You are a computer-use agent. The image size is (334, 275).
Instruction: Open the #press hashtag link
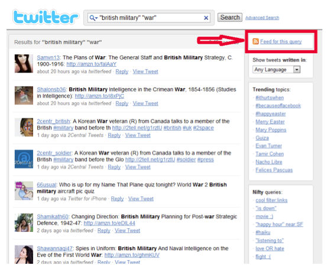click(206, 160)
